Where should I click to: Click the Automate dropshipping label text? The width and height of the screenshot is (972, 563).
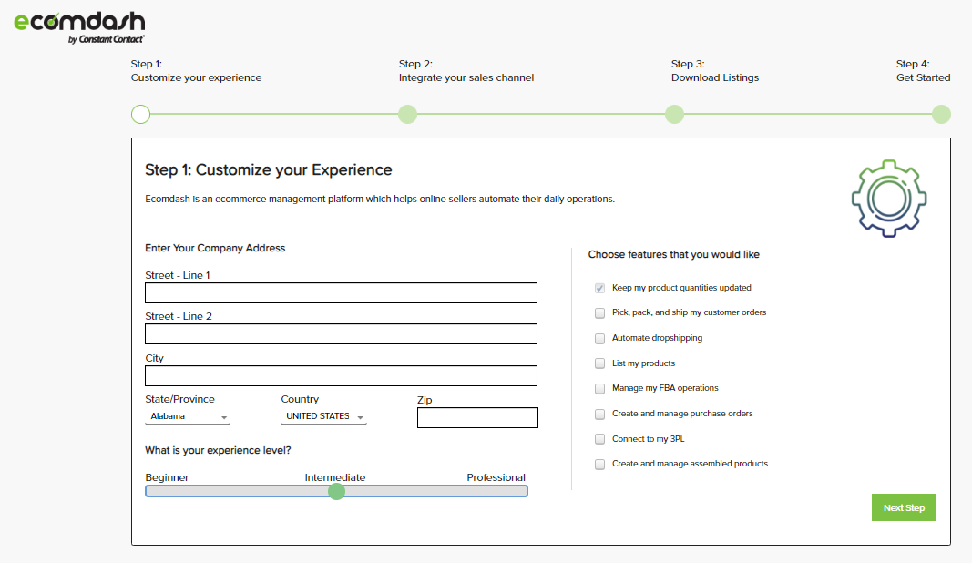[x=657, y=338]
